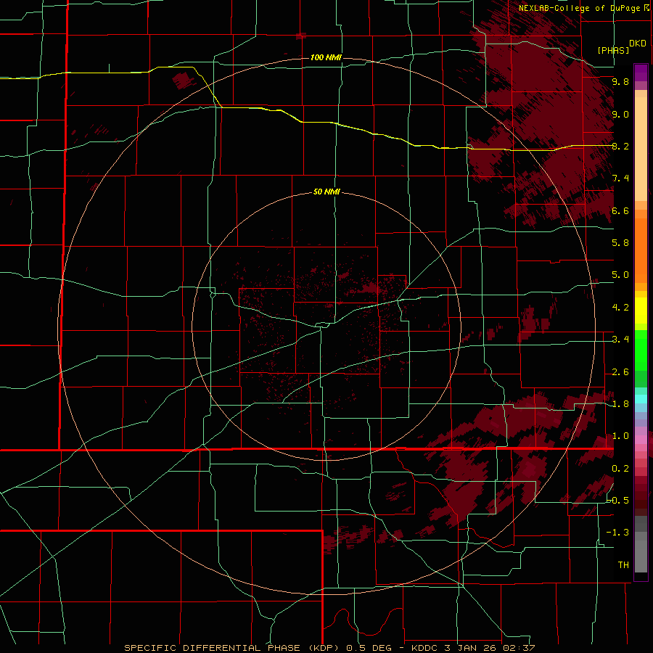Click the 100 NMI range ring label
This screenshot has height=653, width=653.
[x=326, y=57]
